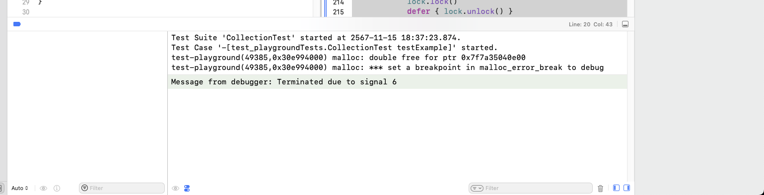Open the Auto variables scope dropdown

coord(20,189)
